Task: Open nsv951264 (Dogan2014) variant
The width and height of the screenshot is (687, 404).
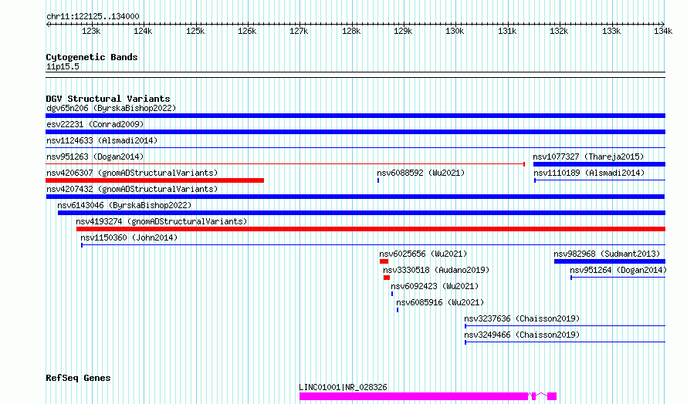Action: [x=618, y=270]
